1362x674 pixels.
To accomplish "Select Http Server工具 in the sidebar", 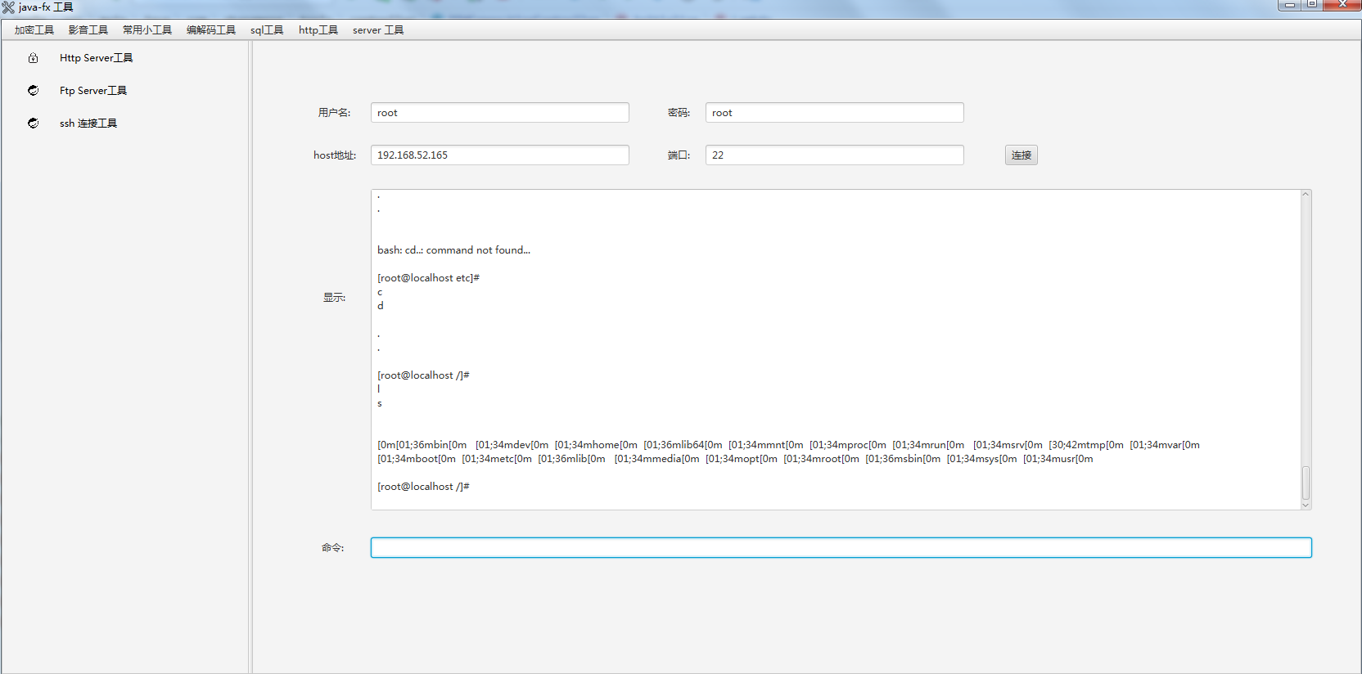I will [x=96, y=58].
